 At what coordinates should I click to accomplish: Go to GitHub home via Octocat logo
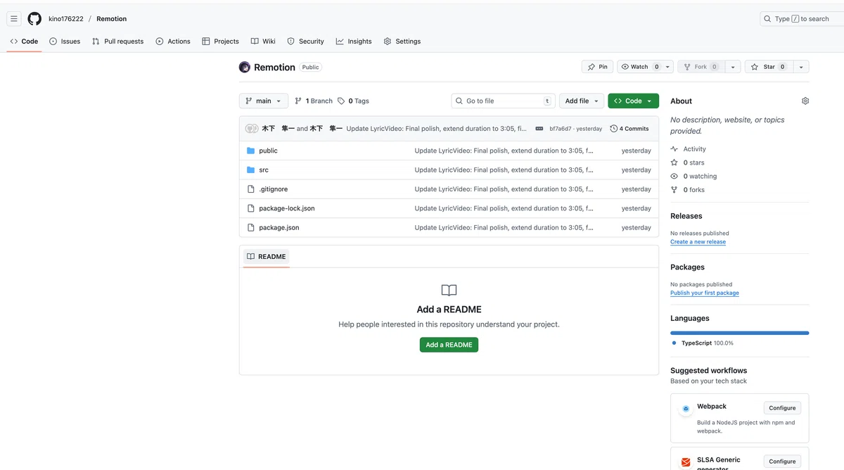pos(34,19)
